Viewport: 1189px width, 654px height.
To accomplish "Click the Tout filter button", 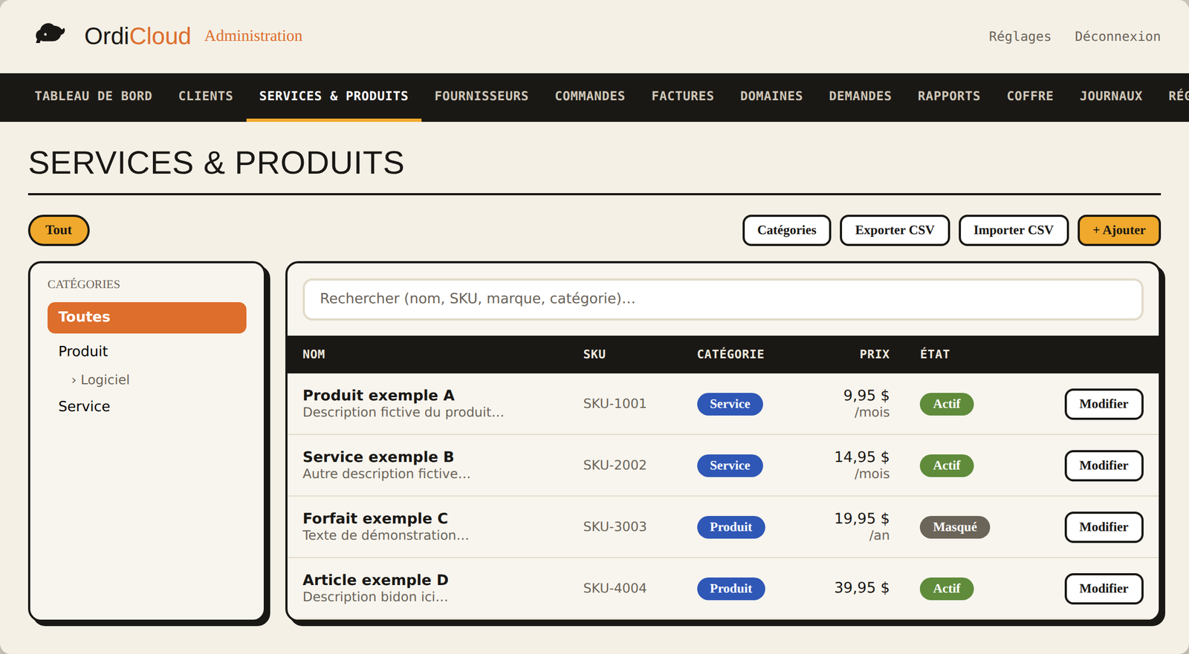I will click(59, 230).
